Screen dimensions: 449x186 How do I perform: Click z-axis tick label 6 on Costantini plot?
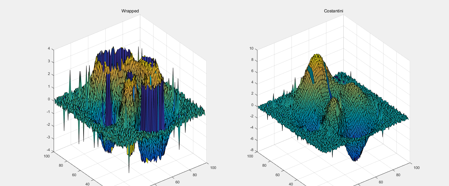pyautogui.click(x=252, y=71)
